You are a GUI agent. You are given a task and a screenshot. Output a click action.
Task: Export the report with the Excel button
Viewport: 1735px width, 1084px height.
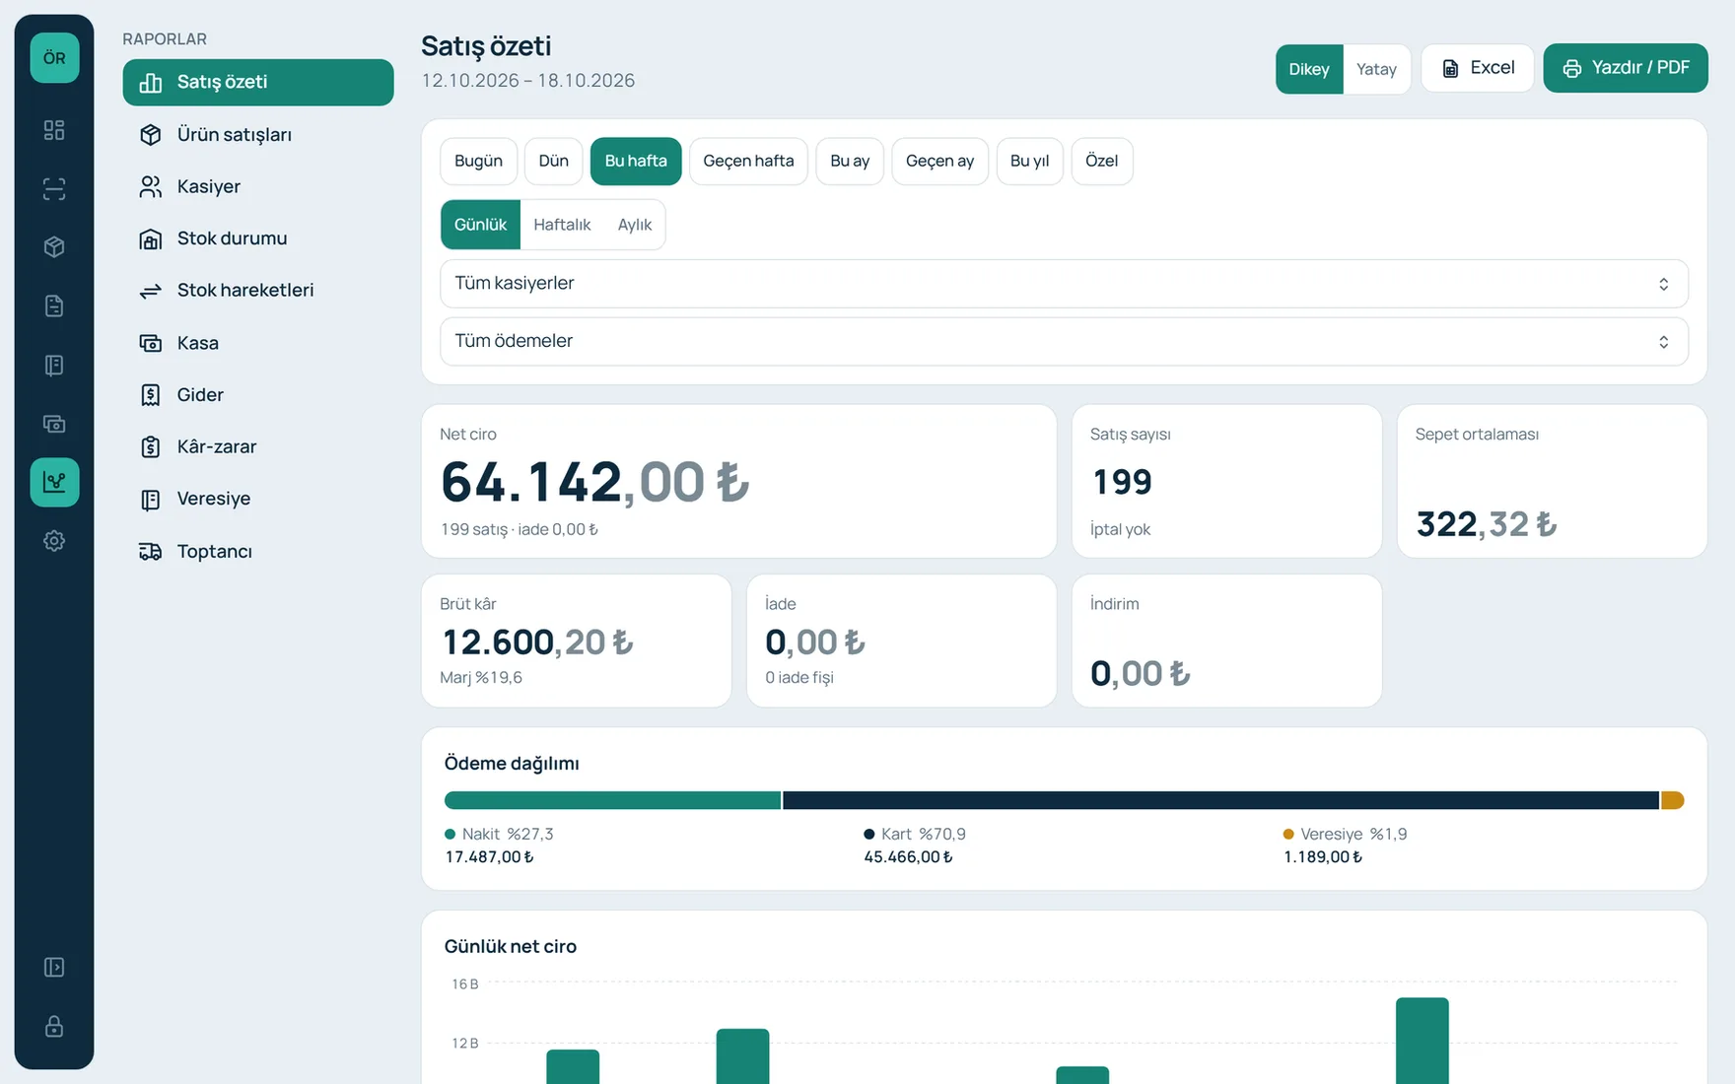(1478, 68)
